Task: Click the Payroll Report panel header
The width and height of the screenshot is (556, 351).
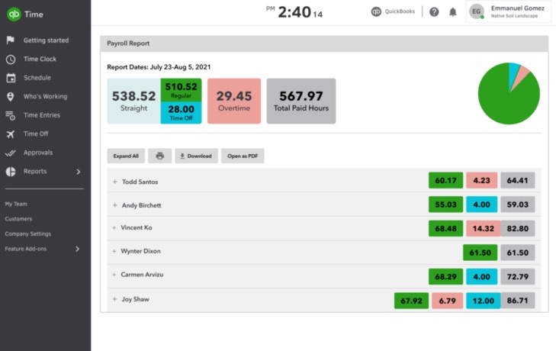Action: coord(324,43)
